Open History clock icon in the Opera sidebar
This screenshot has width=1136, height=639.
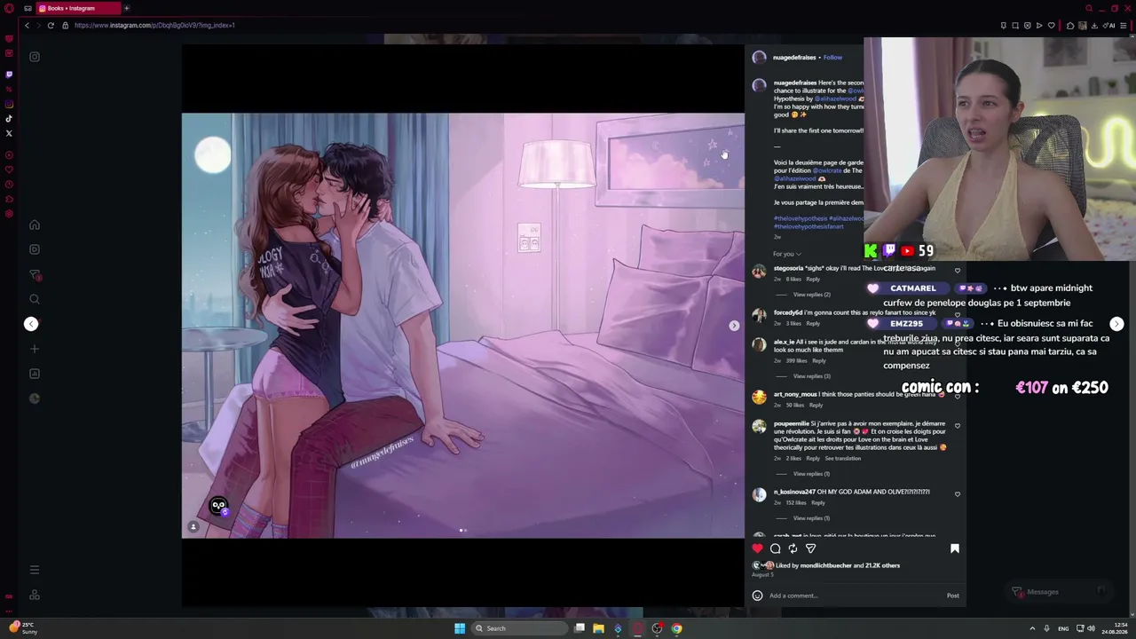click(9, 184)
